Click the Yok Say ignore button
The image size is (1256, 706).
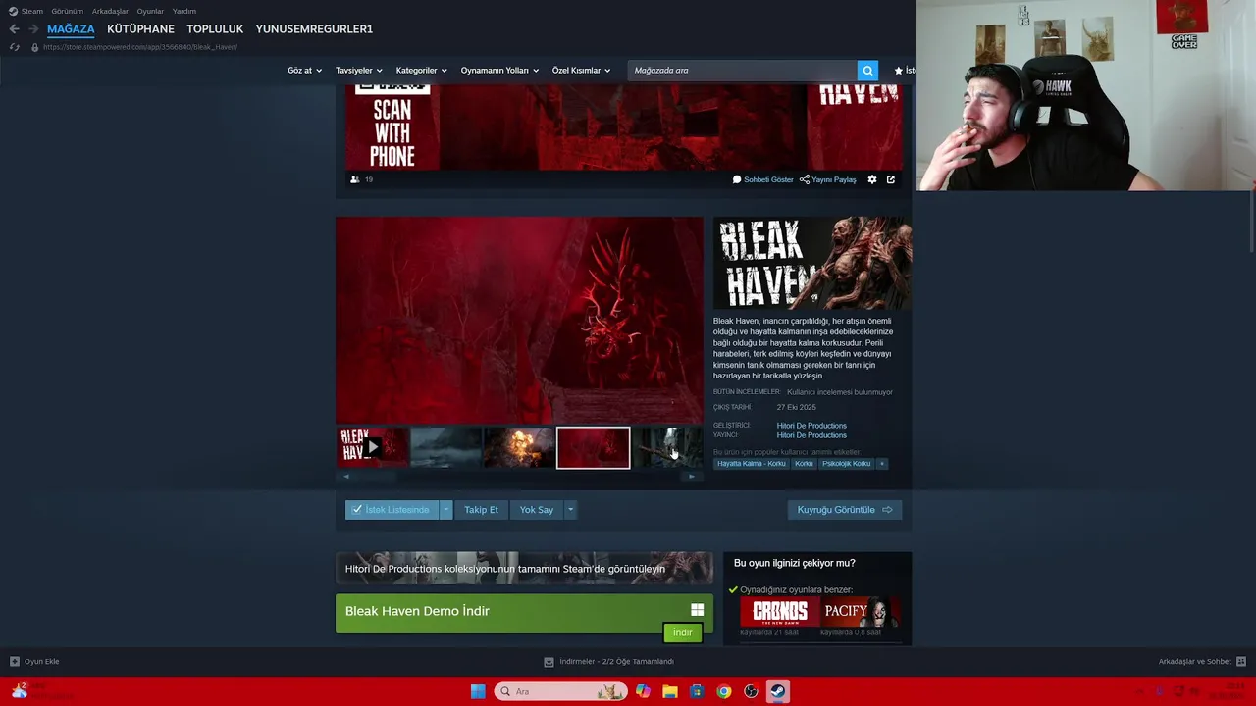[537, 510]
